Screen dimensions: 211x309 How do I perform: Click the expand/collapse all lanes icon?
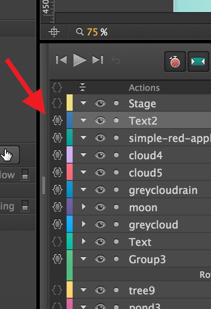[x=83, y=87]
